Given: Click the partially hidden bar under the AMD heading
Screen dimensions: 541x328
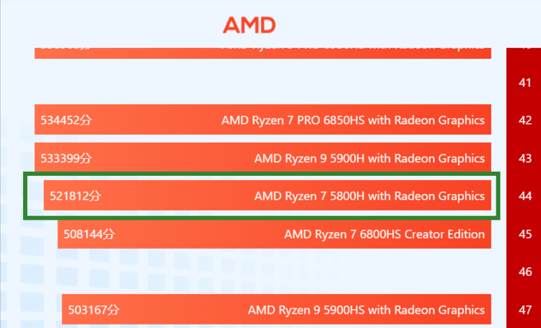Looking at the screenshot, I should point(262,53).
